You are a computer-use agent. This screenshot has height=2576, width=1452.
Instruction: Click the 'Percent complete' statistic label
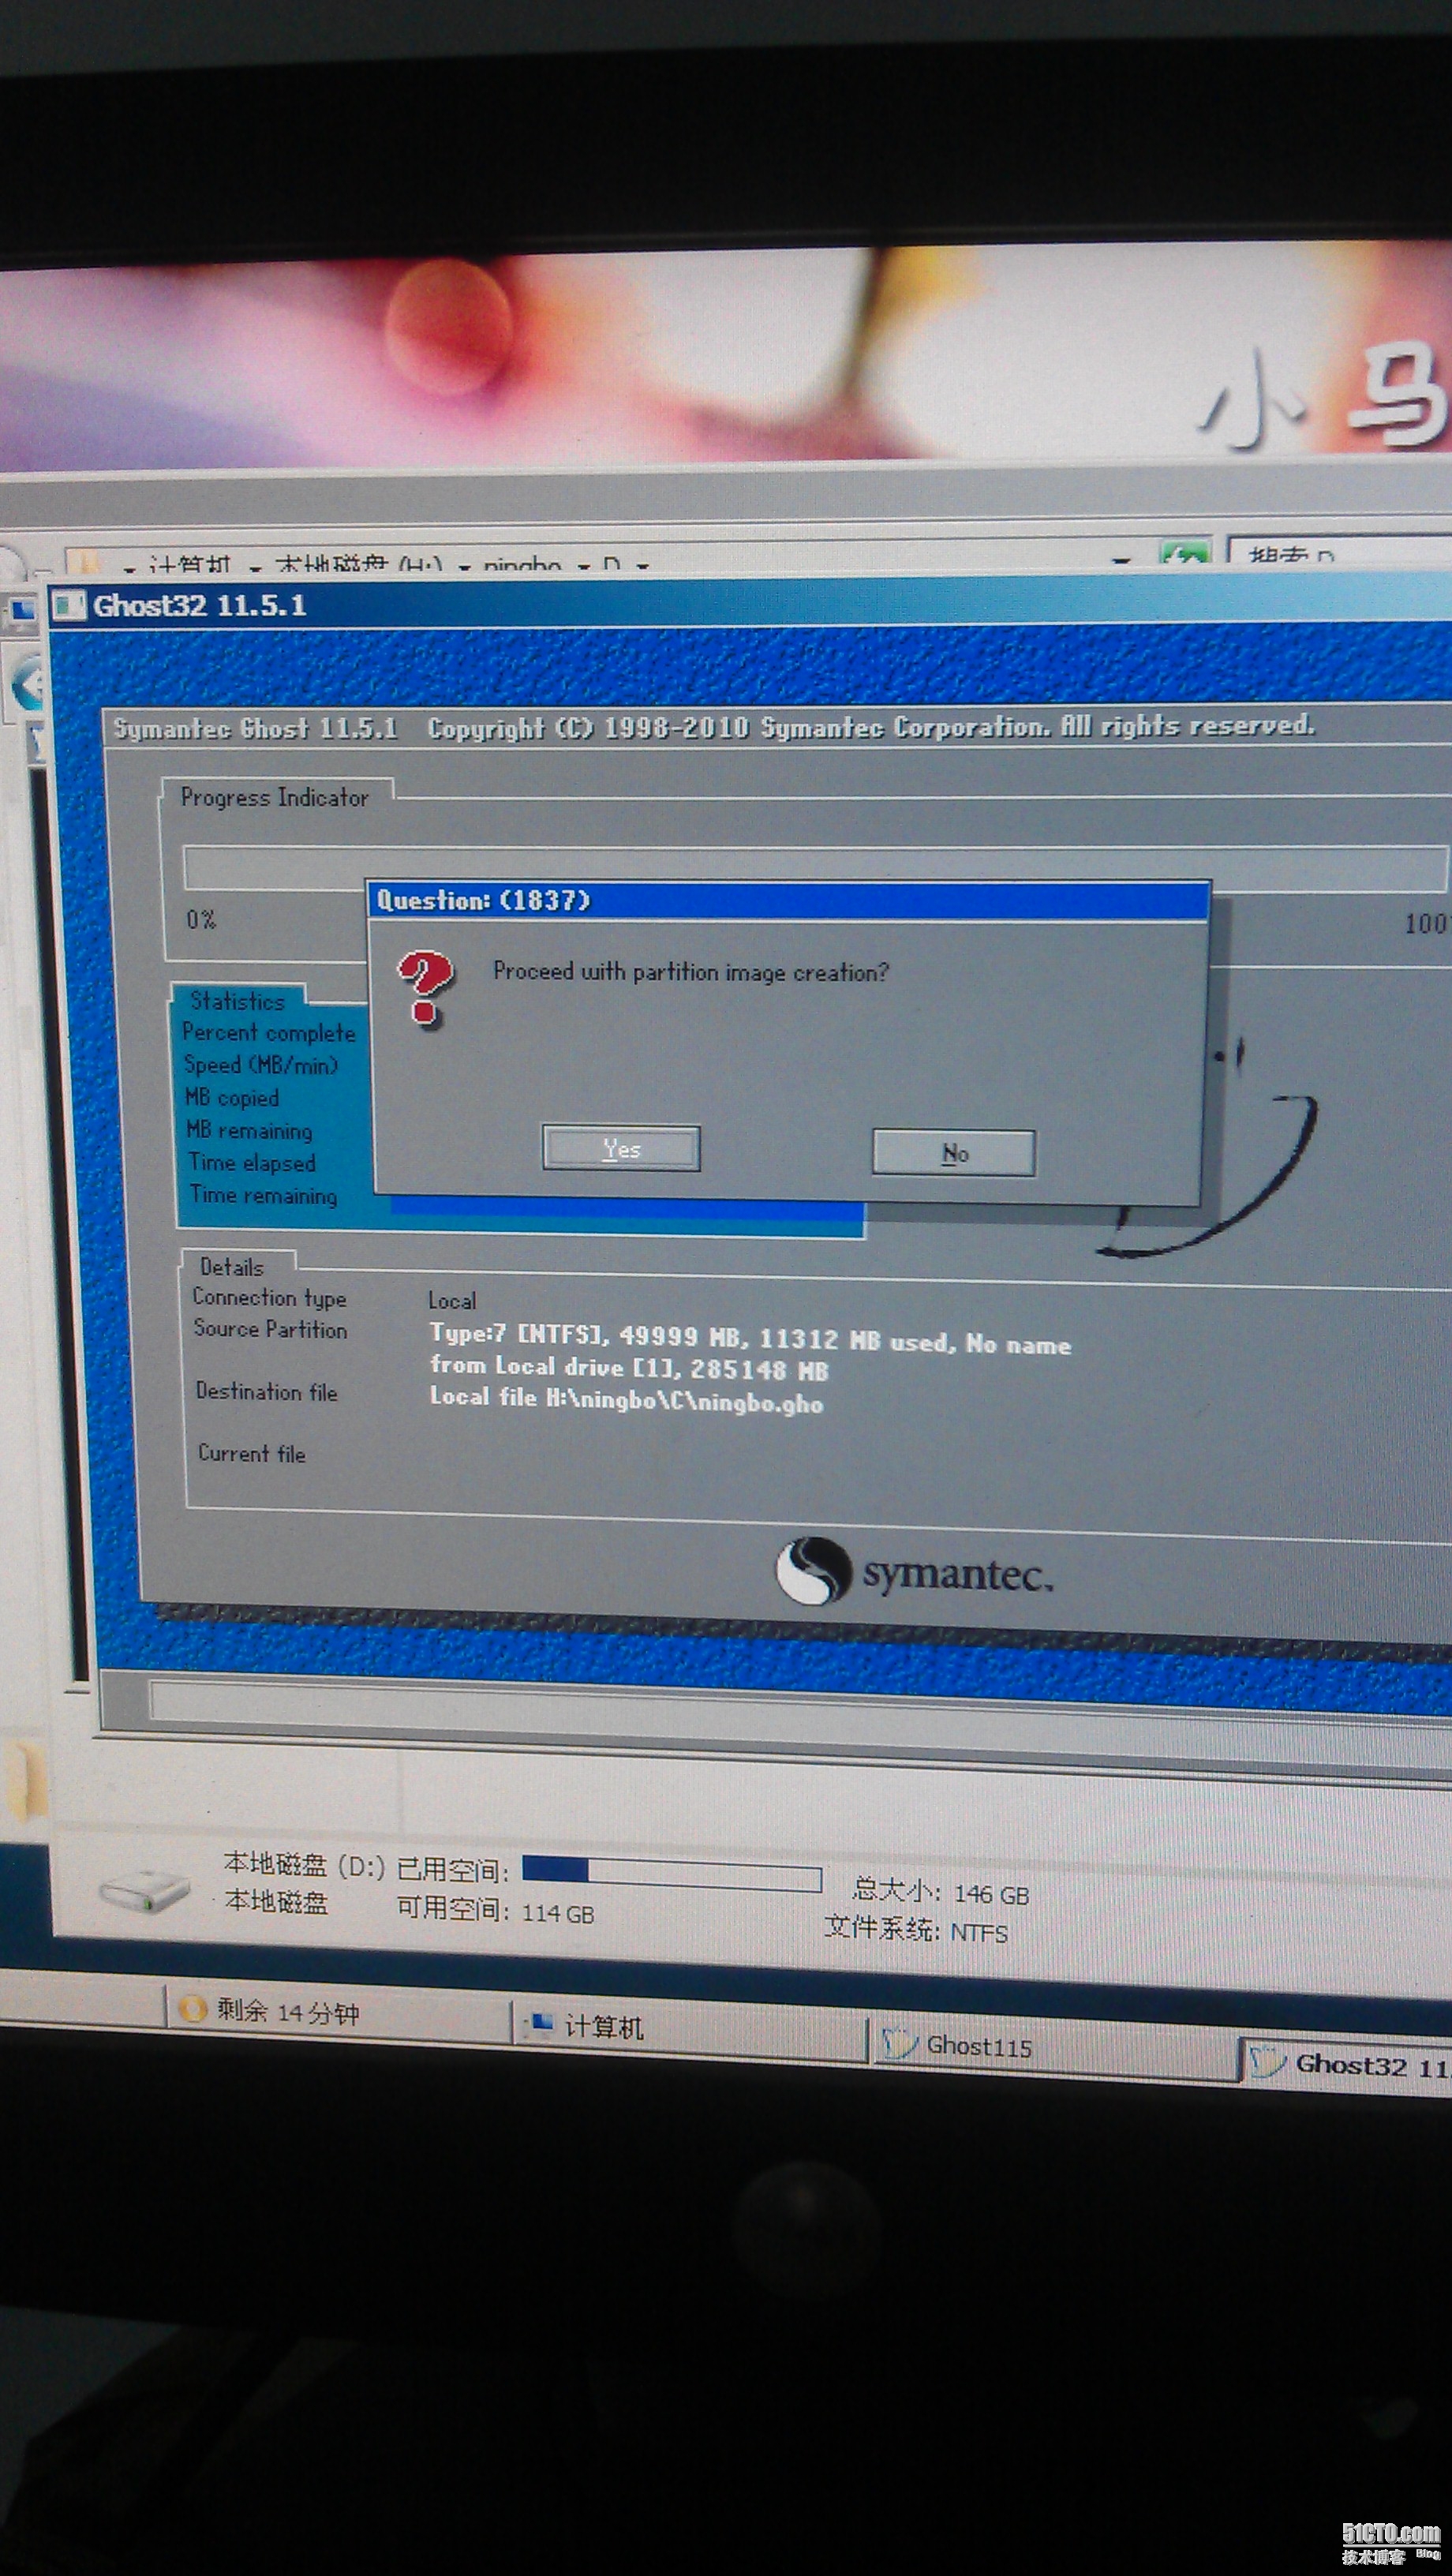tap(268, 1032)
